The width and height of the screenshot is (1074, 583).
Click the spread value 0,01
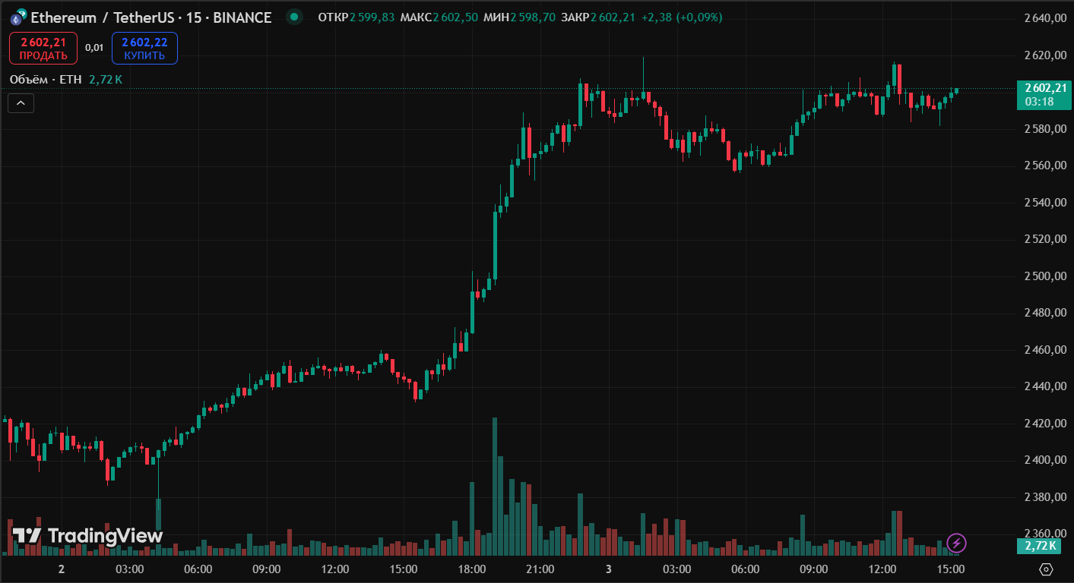click(x=94, y=48)
